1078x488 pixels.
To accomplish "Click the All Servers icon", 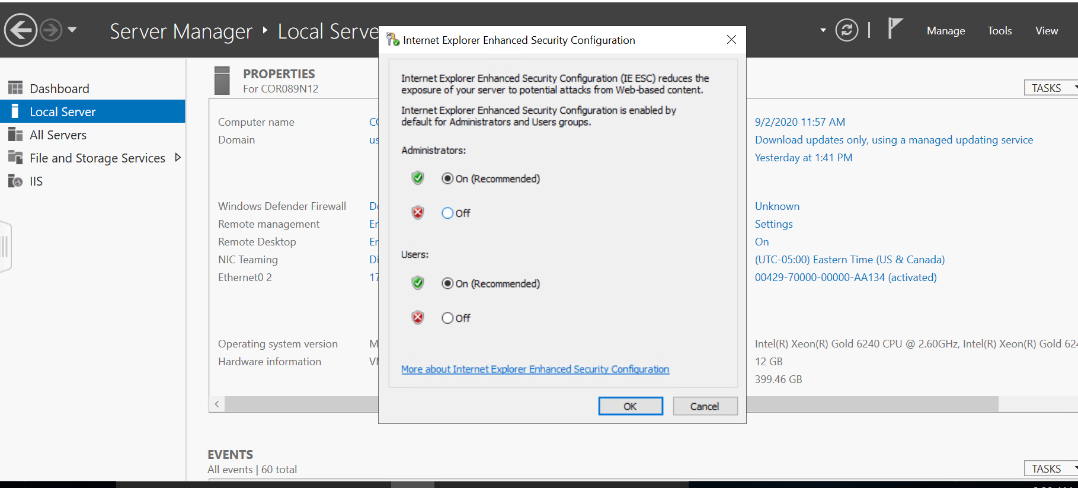I will coord(15,135).
